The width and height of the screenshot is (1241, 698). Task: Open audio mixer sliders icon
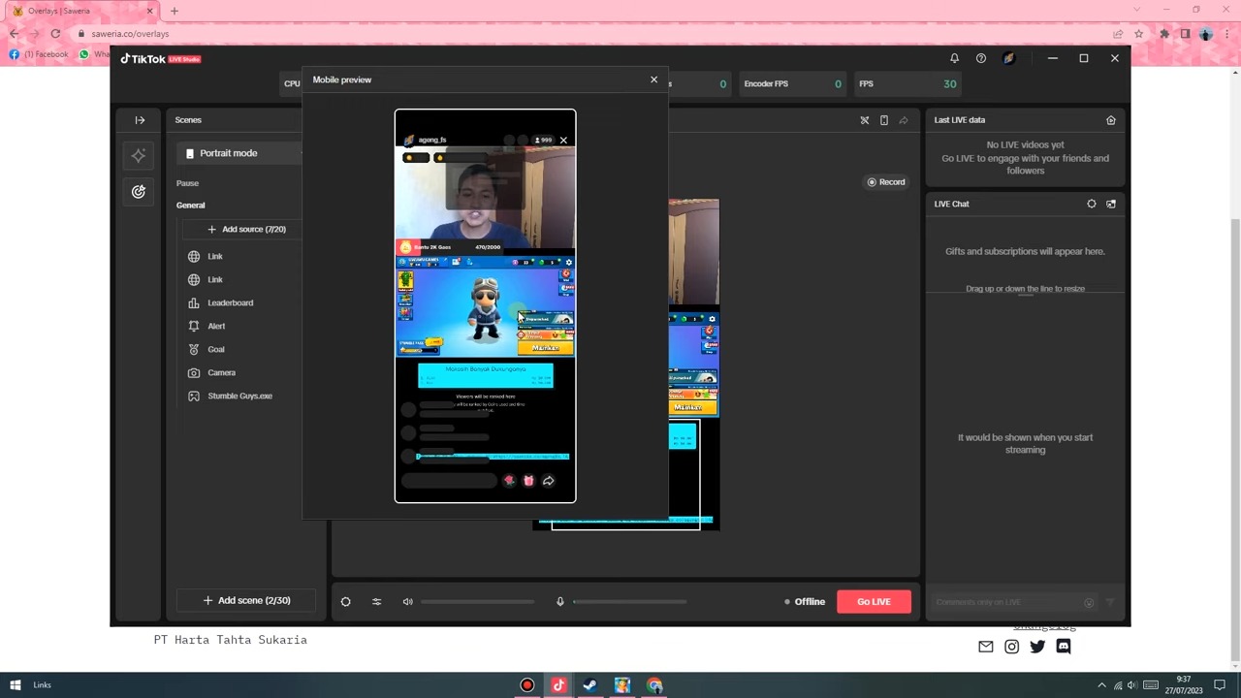[x=376, y=602]
